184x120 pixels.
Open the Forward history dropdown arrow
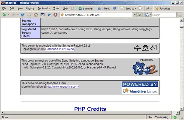[x=18, y=15]
